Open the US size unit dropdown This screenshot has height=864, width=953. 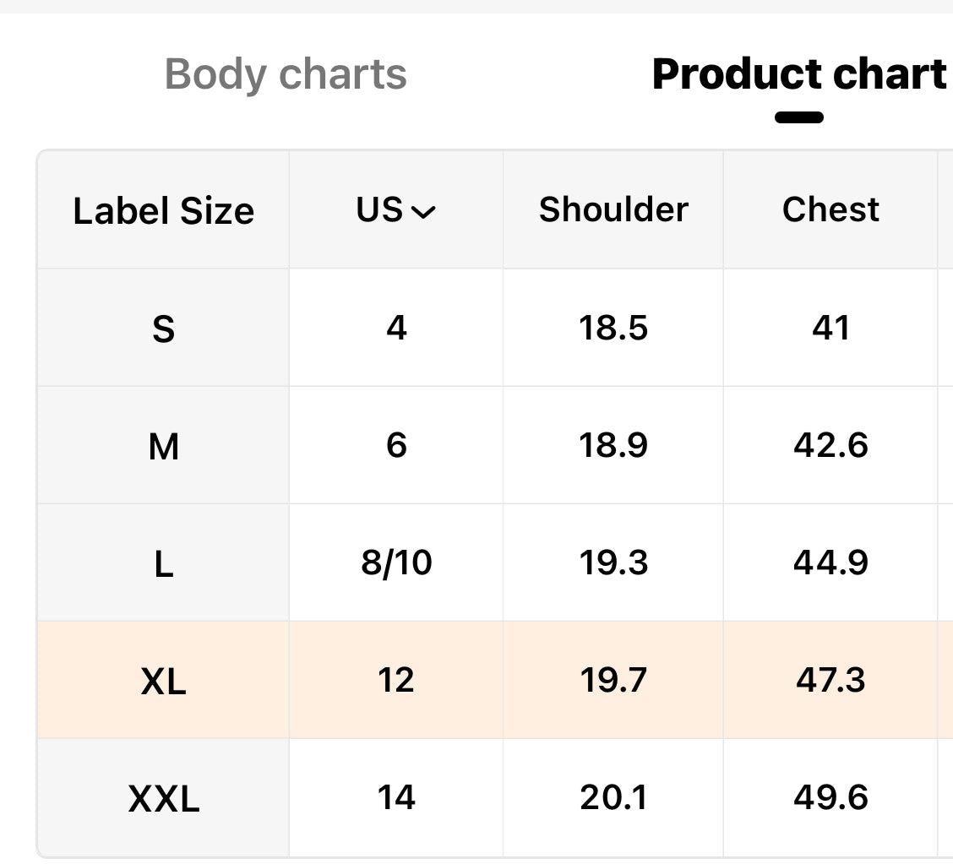[x=395, y=210]
